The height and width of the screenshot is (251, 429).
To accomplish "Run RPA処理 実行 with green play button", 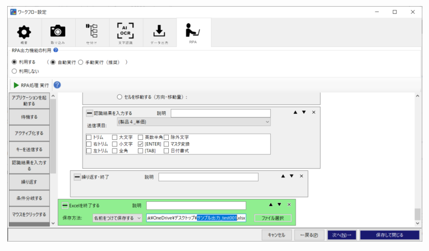I will 31,85.
